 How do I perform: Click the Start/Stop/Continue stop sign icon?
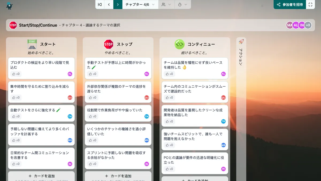pos(13,25)
